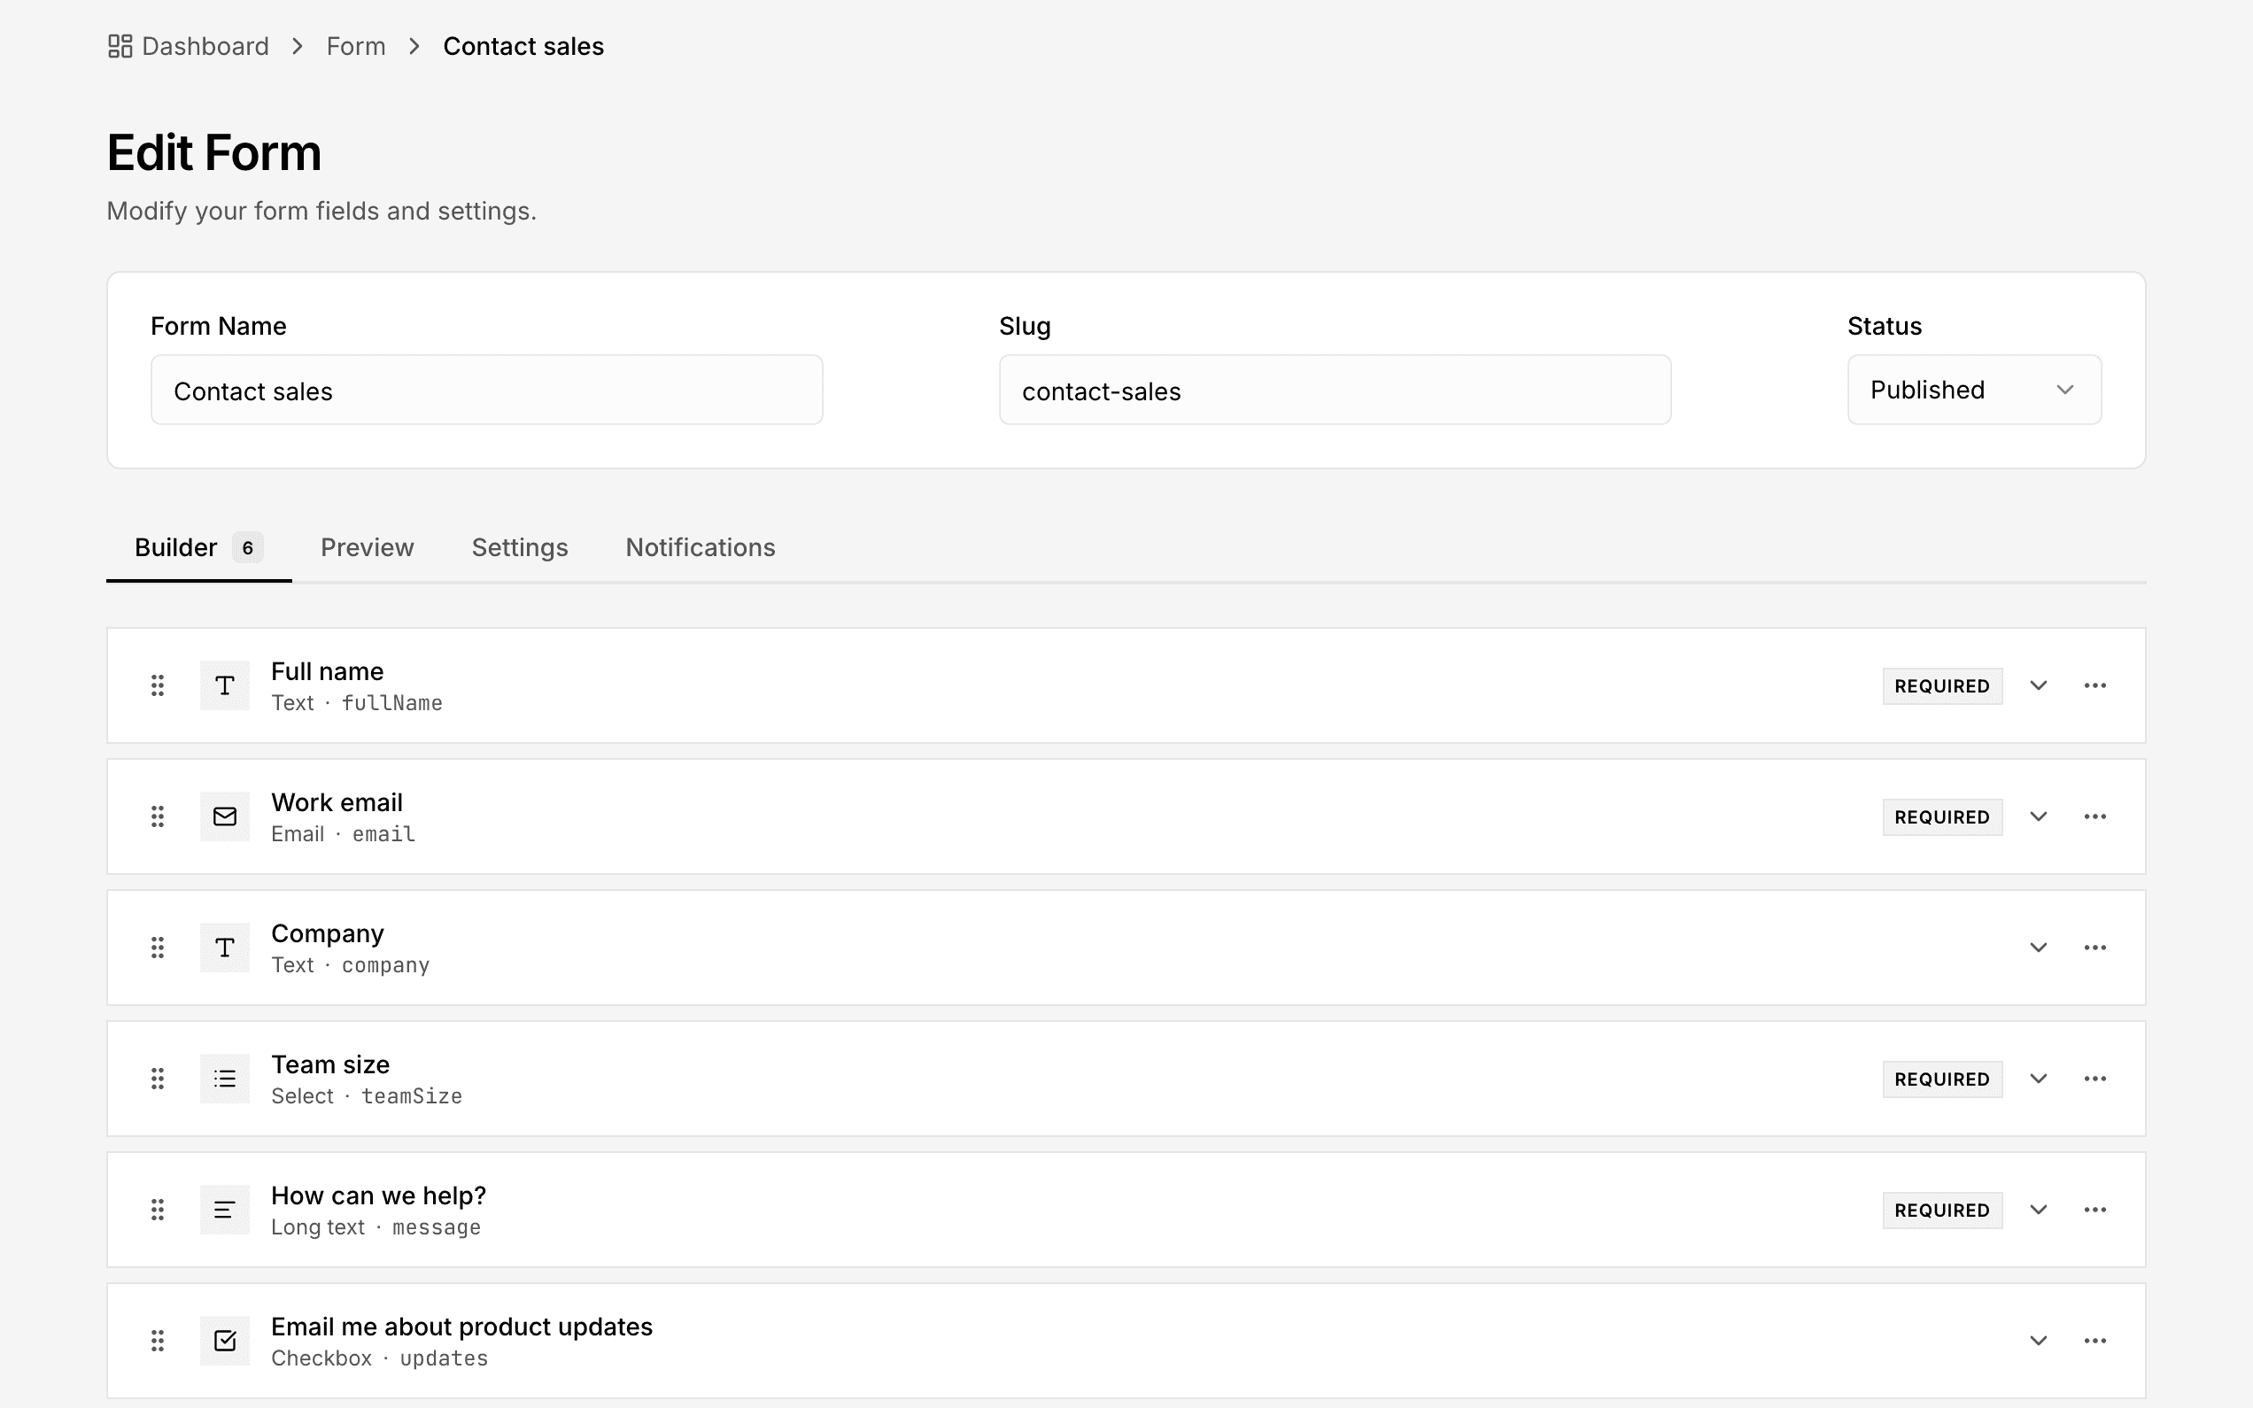
Task: Click REQUIRED badge on How can we help?
Action: pos(1942,1210)
